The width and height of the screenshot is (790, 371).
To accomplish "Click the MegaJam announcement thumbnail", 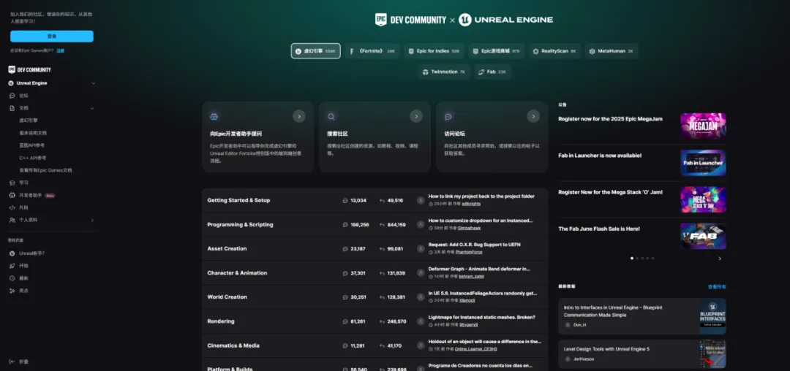I will [703, 126].
